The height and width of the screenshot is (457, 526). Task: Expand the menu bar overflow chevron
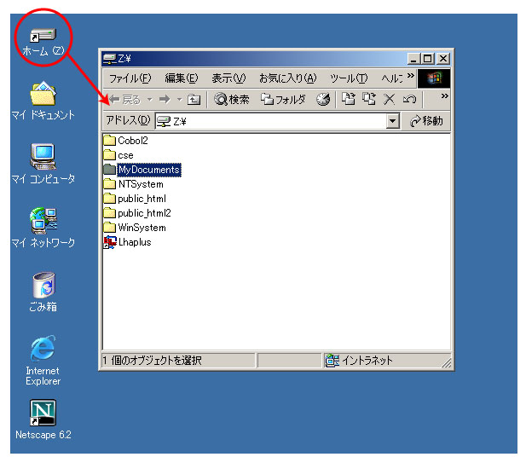410,76
